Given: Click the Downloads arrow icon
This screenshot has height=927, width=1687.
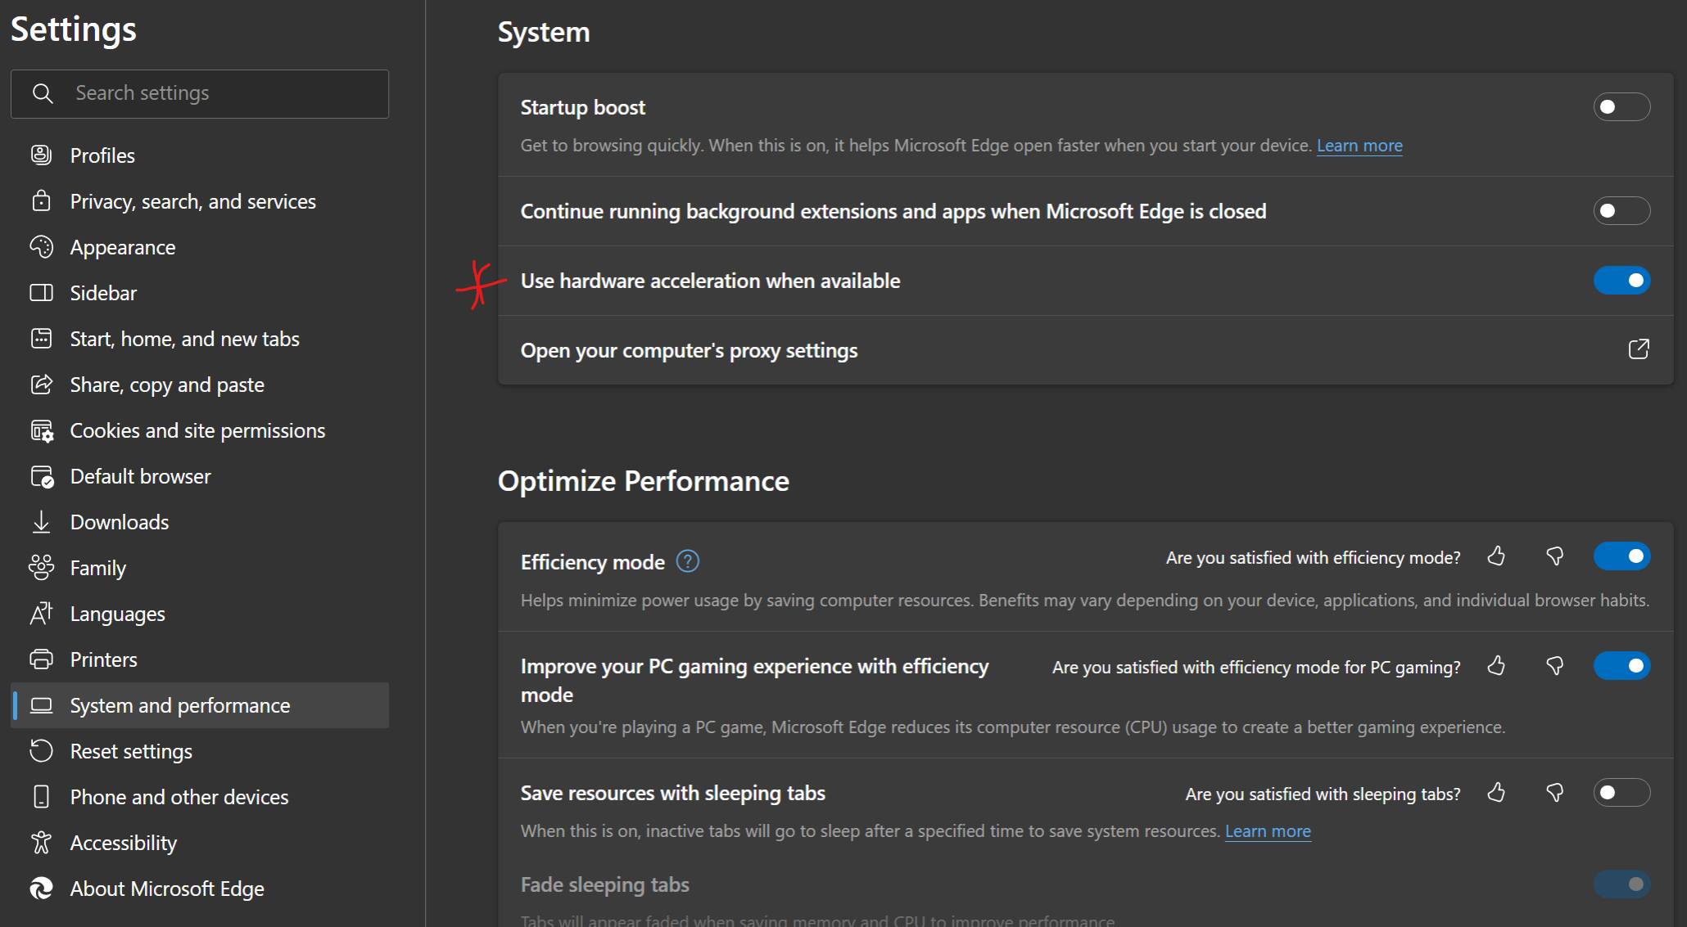Looking at the screenshot, I should pos(42,521).
